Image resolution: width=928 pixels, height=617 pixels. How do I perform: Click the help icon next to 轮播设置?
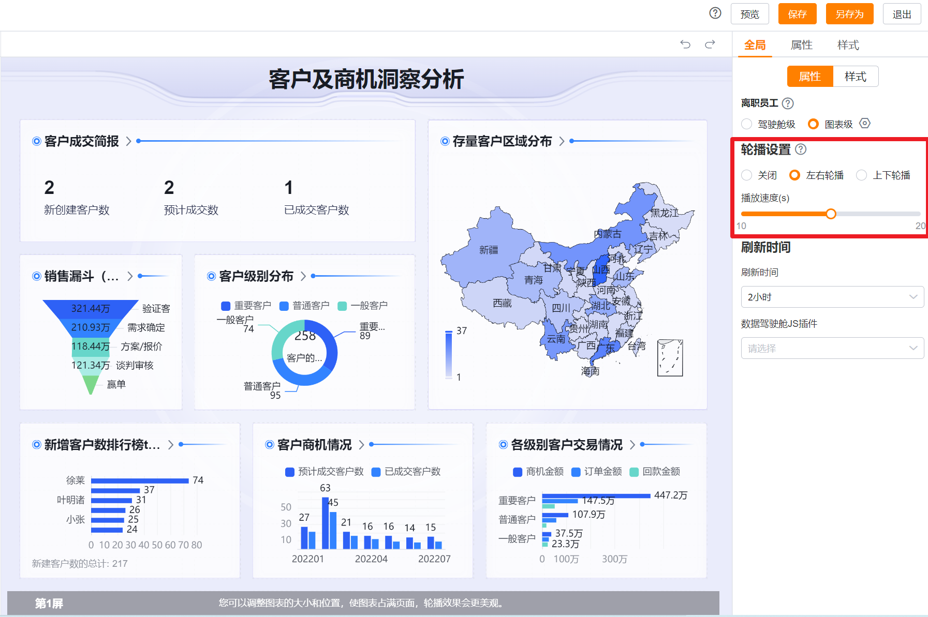[801, 149]
